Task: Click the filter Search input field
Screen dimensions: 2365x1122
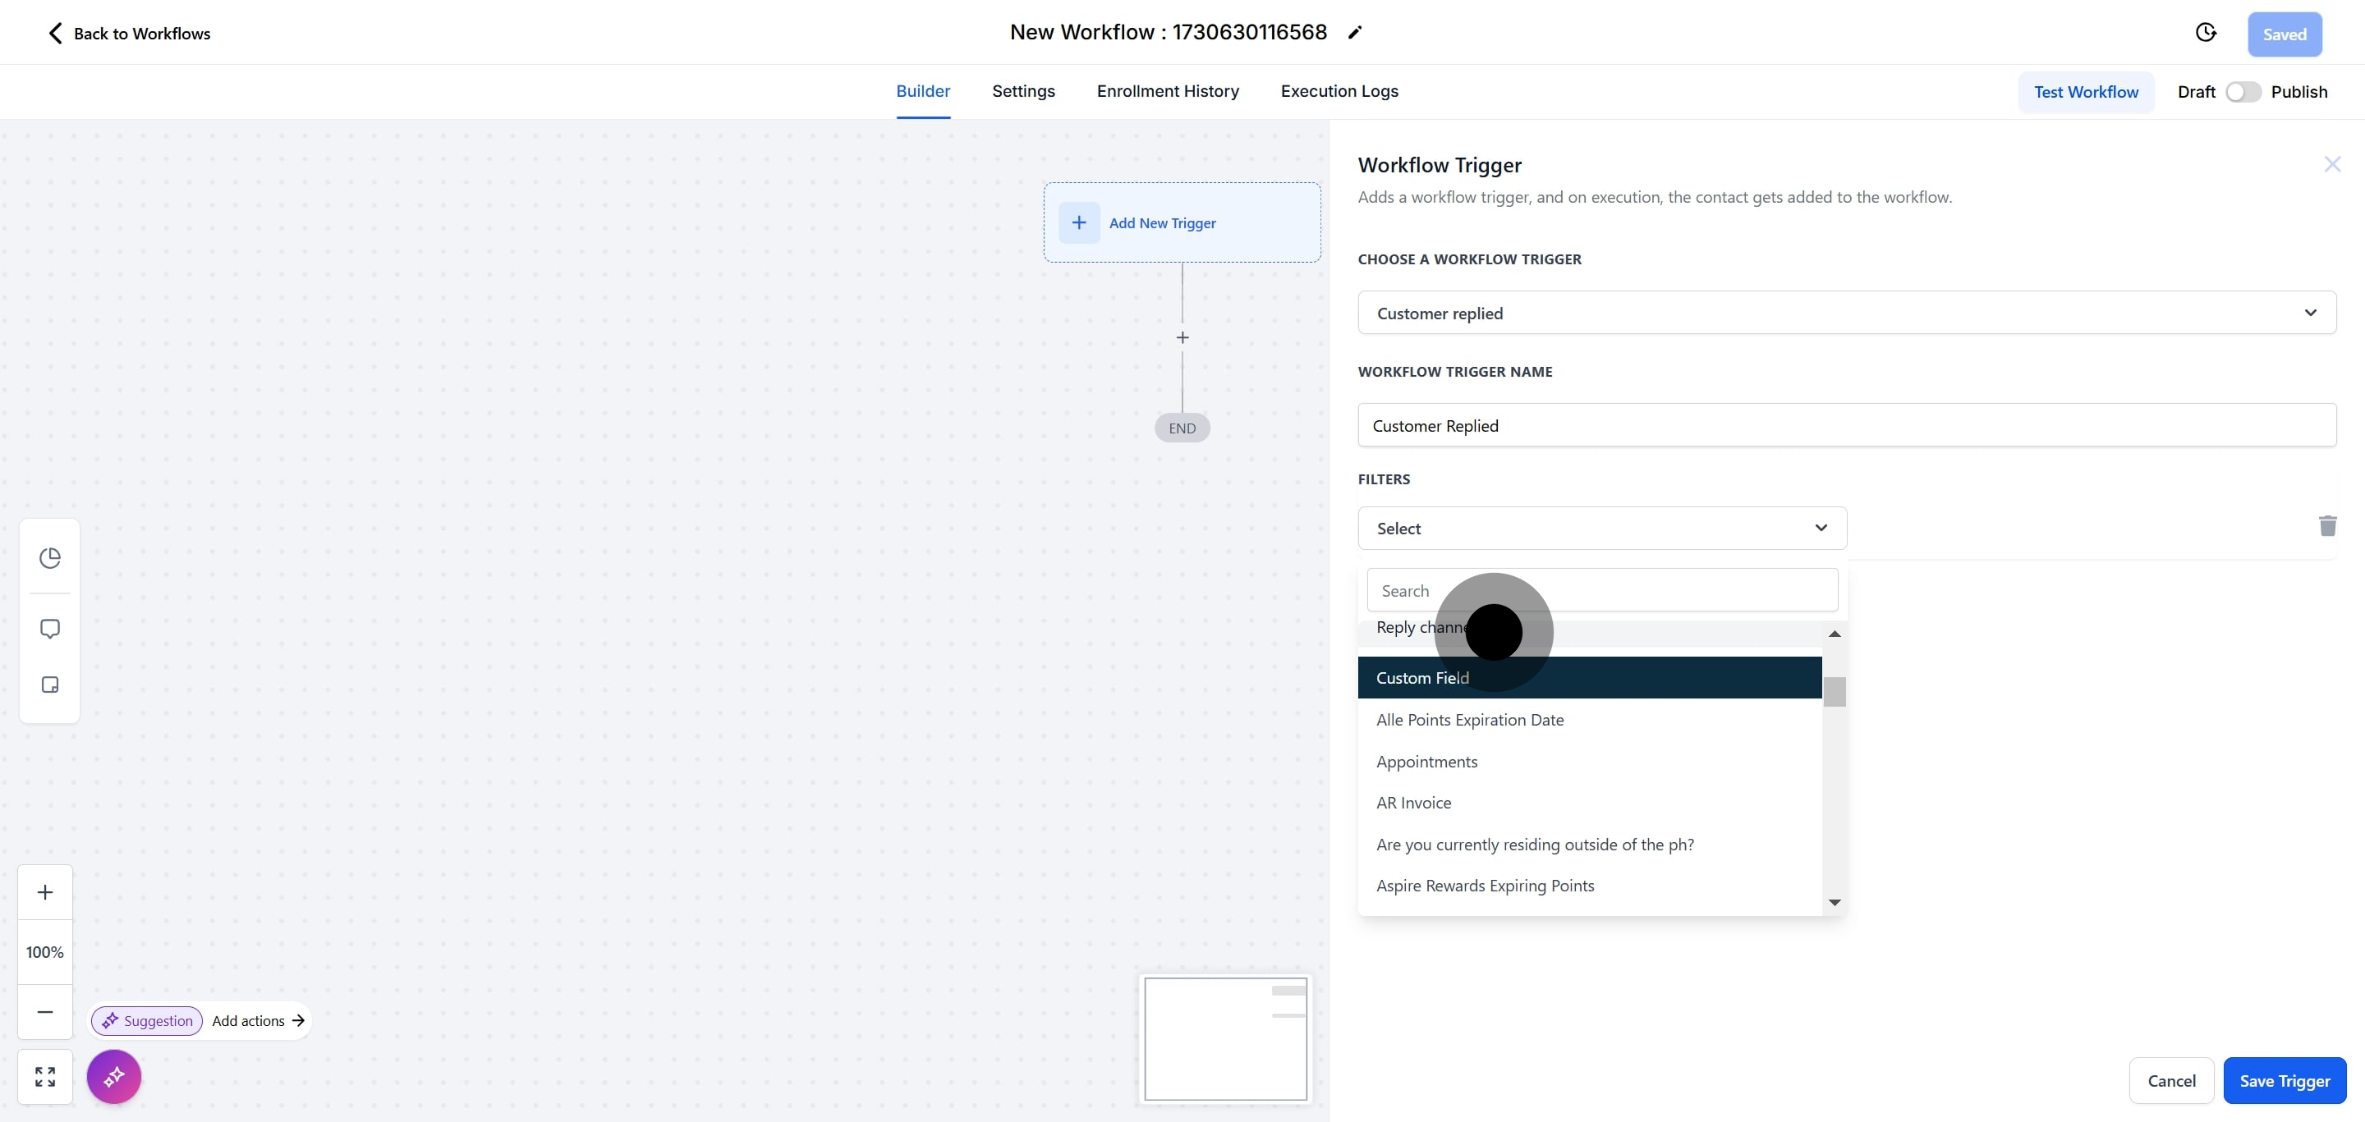Action: tap(1601, 591)
